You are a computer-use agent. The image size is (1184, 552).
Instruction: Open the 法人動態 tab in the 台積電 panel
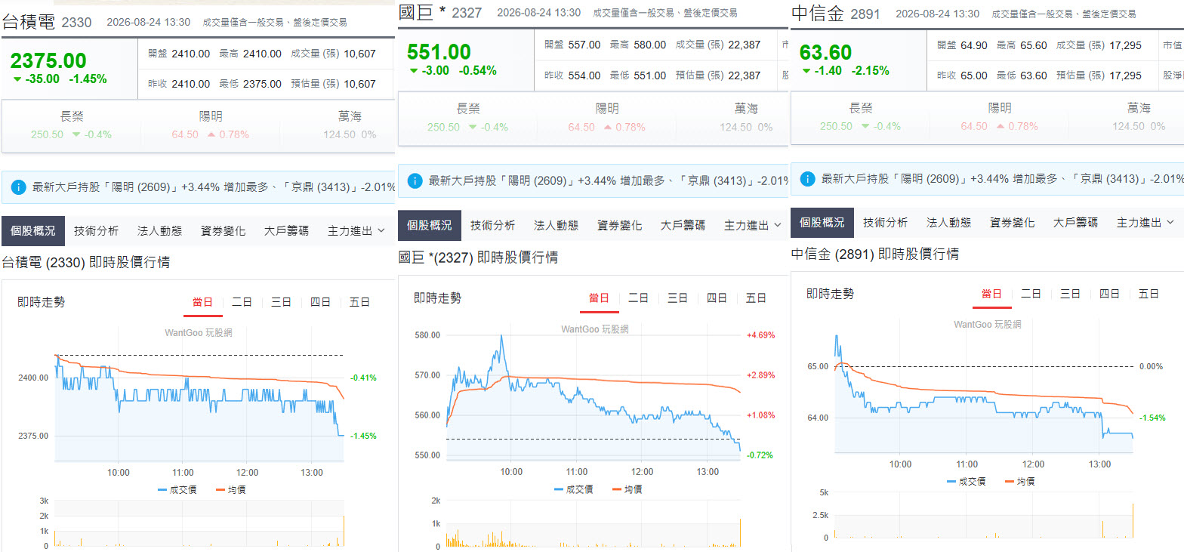point(159,231)
